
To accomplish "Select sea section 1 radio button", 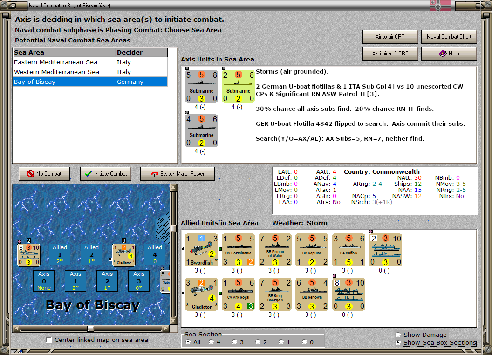I will [281, 342].
